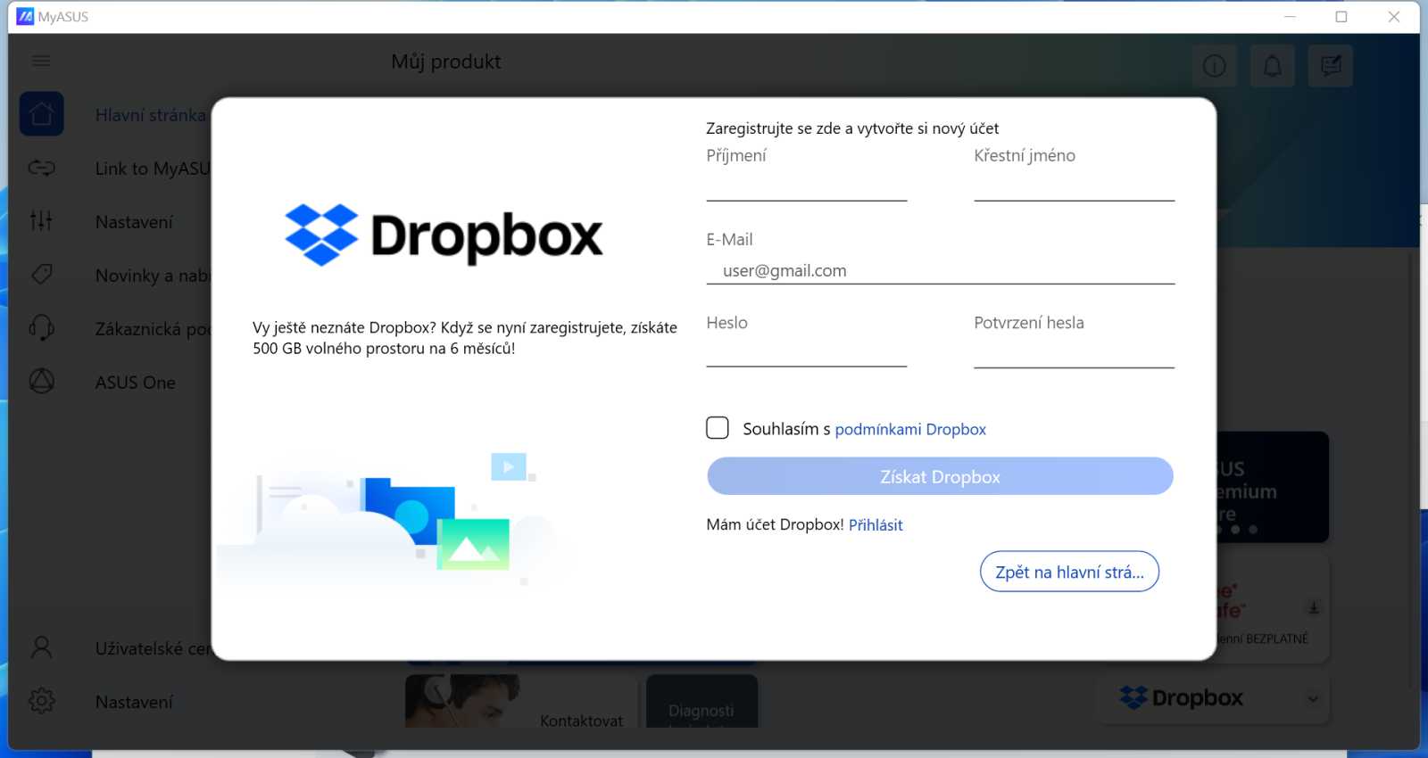Minimize the MyASUS window
The height and width of the screenshot is (758, 1428).
tap(1290, 17)
